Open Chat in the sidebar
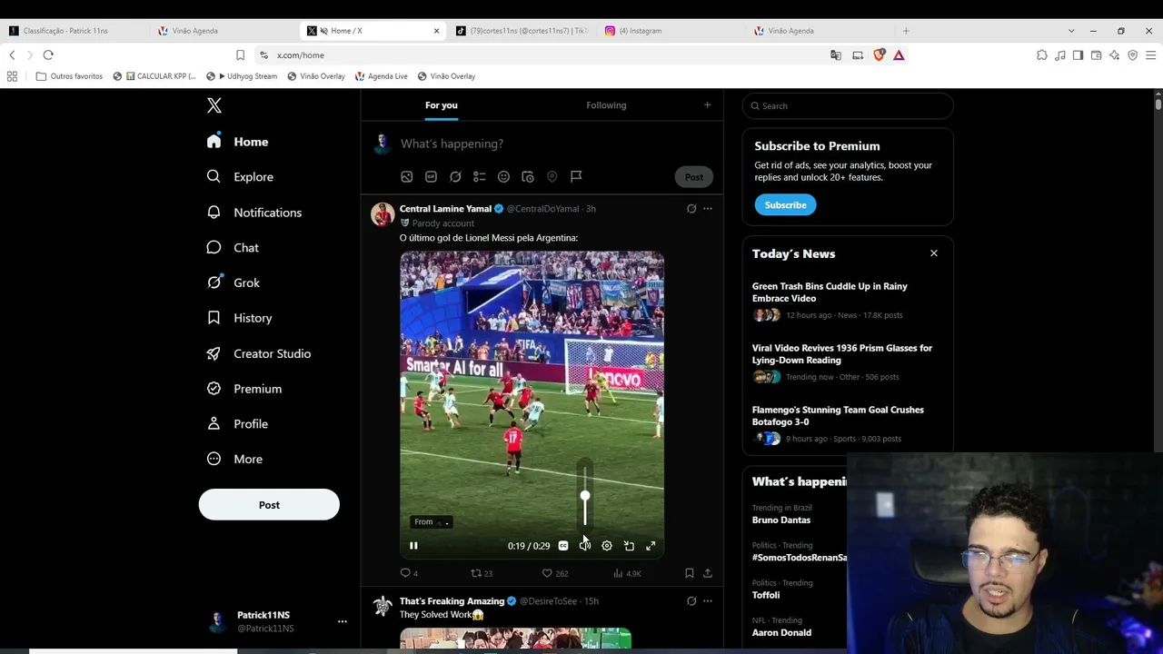The height and width of the screenshot is (654, 1163). [233, 248]
